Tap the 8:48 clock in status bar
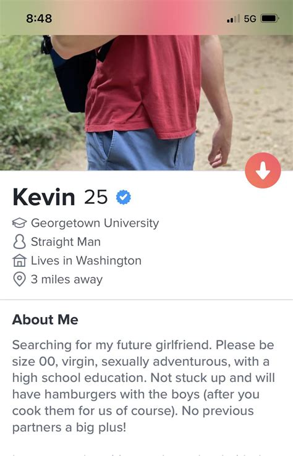293x456 pixels. tap(39, 19)
